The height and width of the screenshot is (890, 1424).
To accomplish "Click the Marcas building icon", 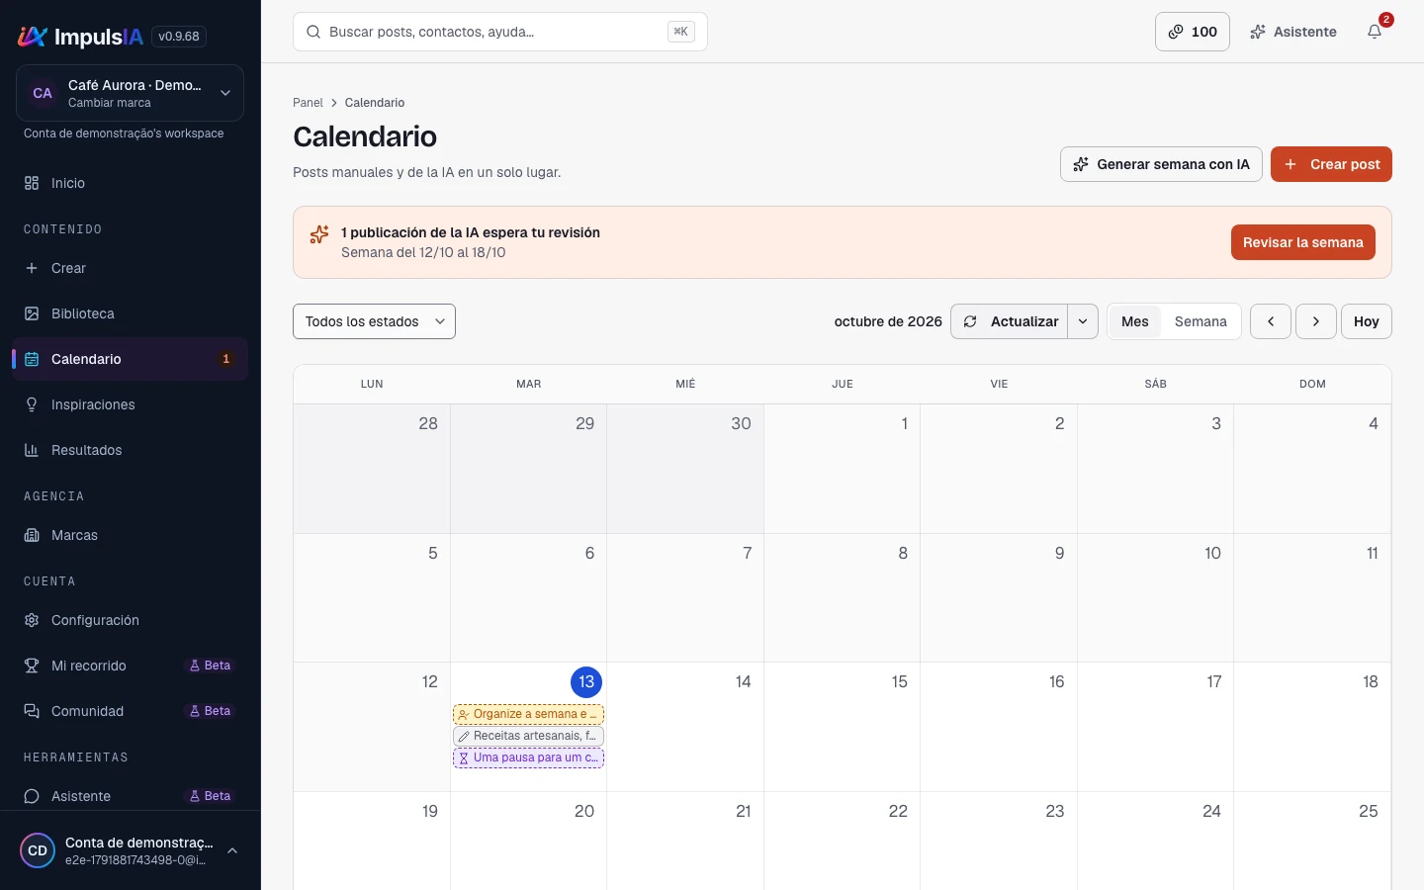I will click(x=32, y=535).
